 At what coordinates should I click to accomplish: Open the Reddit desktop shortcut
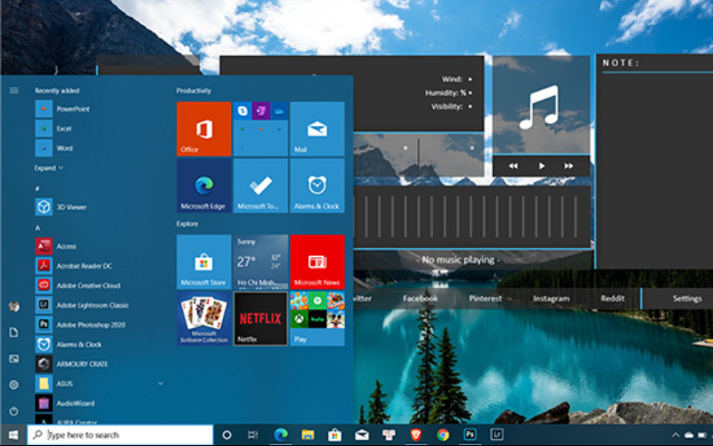pos(612,299)
